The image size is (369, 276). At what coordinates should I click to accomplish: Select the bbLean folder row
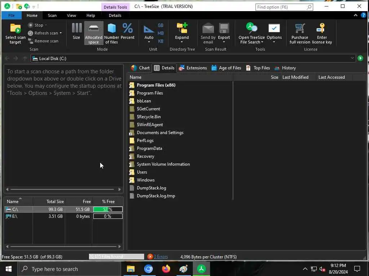pyautogui.click(x=144, y=101)
